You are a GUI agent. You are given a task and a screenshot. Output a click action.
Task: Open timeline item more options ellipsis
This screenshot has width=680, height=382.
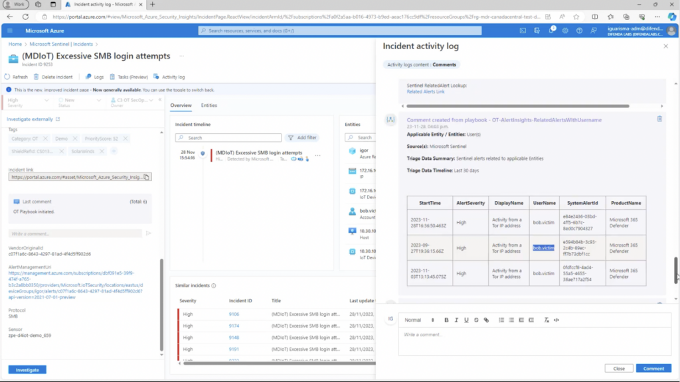pyautogui.click(x=318, y=155)
